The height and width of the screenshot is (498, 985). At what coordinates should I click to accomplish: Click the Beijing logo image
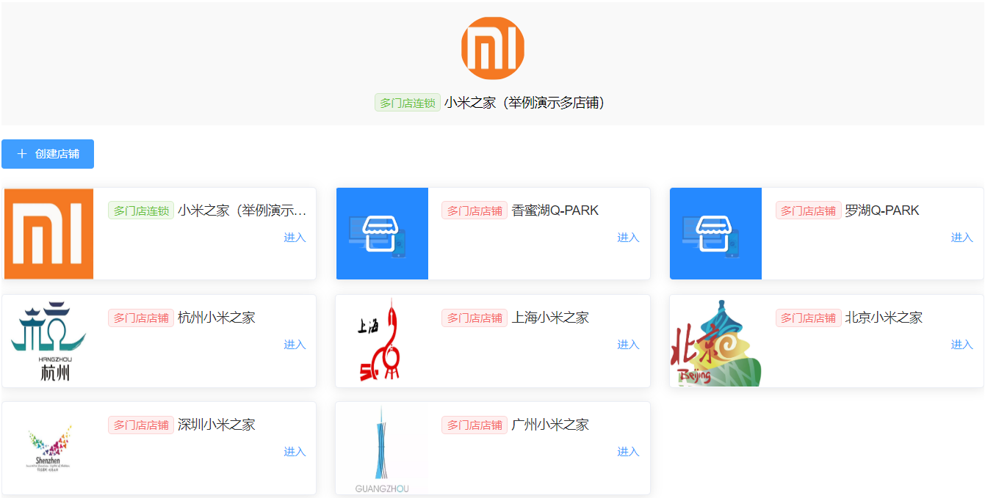point(716,343)
